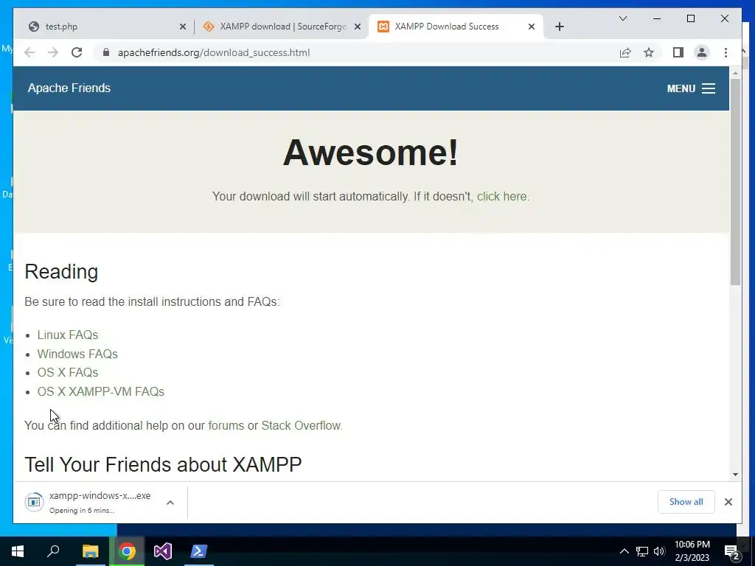Close the downloads bar
This screenshot has width=755, height=566.
pyautogui.click(x=728, y=502)
